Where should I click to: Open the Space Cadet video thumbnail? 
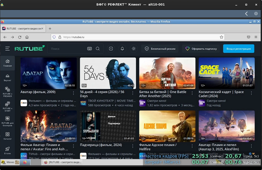pyautogui.click(x=227, y=73)
